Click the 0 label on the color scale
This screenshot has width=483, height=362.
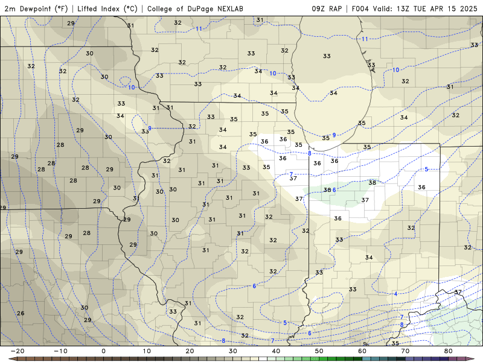pyautogui.click(x=103, y=351)
